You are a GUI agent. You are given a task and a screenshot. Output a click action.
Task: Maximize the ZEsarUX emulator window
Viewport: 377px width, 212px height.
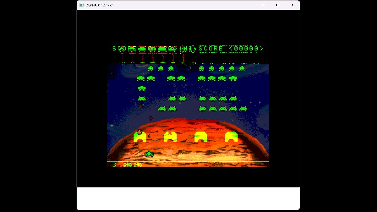coord(277,5)
